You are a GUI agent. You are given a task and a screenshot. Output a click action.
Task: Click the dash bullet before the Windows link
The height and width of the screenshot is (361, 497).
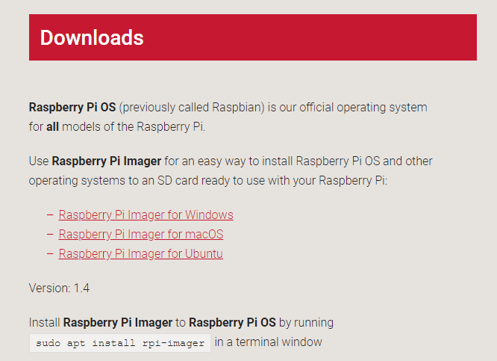coord(49,215)
